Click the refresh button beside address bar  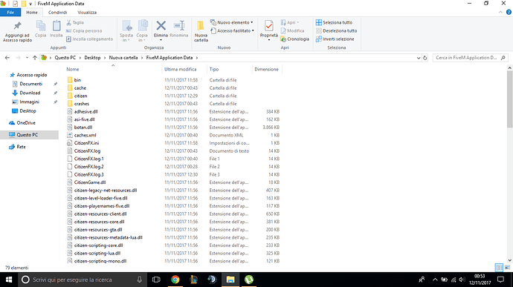click(425, 58)
